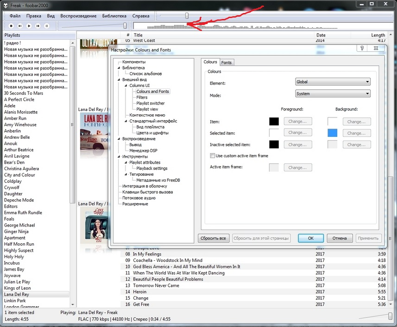The width and height of the screenshot is (397, 327).
Task: Select Playlist switcher in the settings tree
Action: (x=151, y=103)
